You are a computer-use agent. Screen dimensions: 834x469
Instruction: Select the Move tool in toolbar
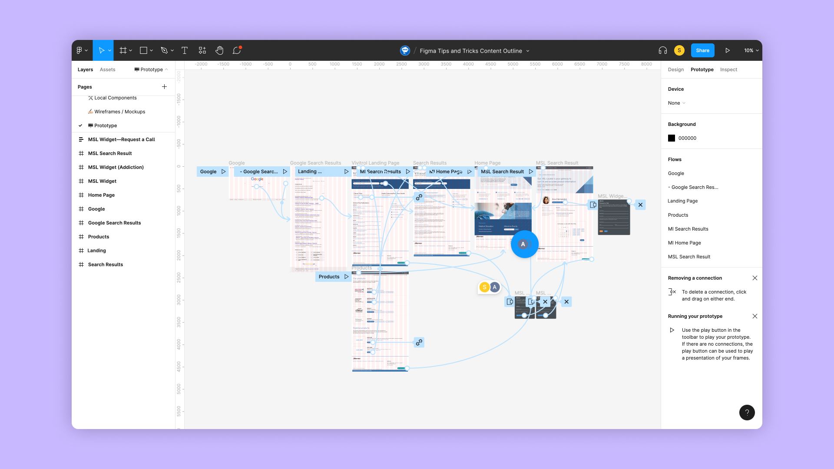pyautogui.click(x=102, y=50)
